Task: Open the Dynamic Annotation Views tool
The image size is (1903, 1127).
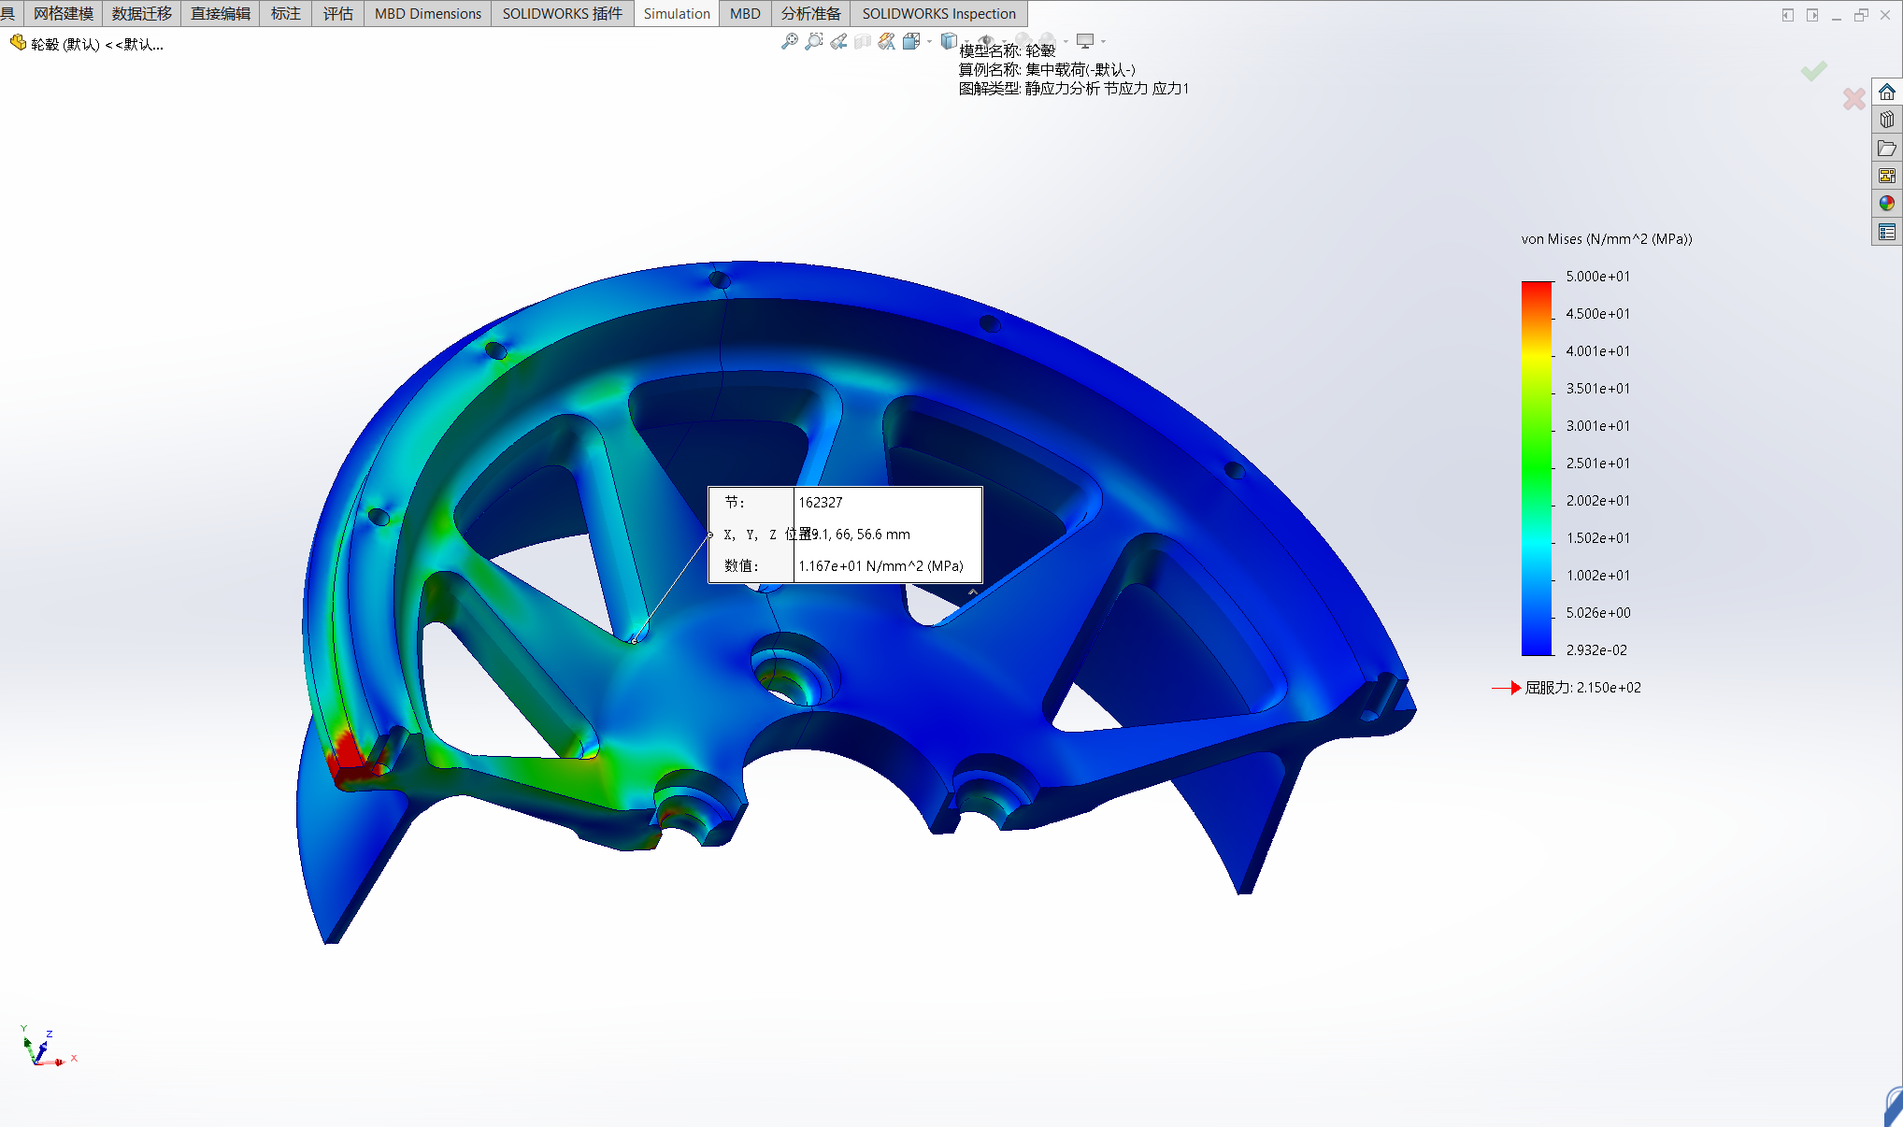Action: [x=887, y=41]
